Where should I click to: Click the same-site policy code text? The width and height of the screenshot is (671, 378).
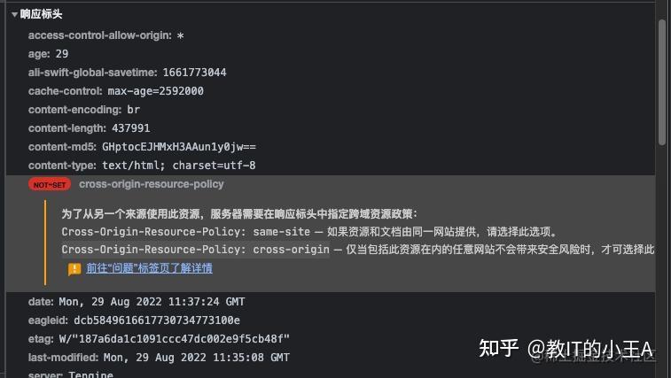(186, 232)
